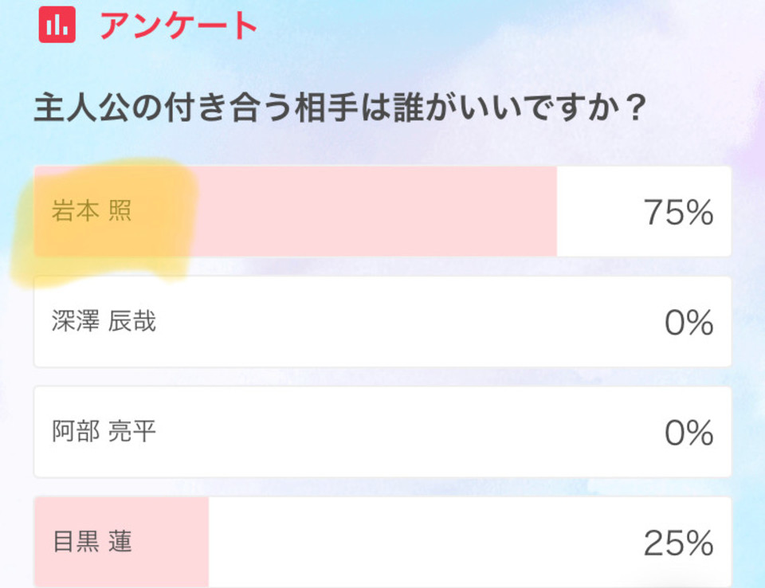Screen dimensions: 765x588
Task: Click the 0% result beside 深澤 辰哉
Action: click(688, 323)
